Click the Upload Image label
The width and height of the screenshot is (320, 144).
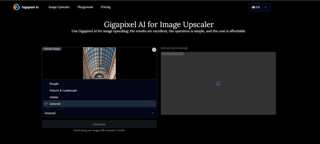52,49
